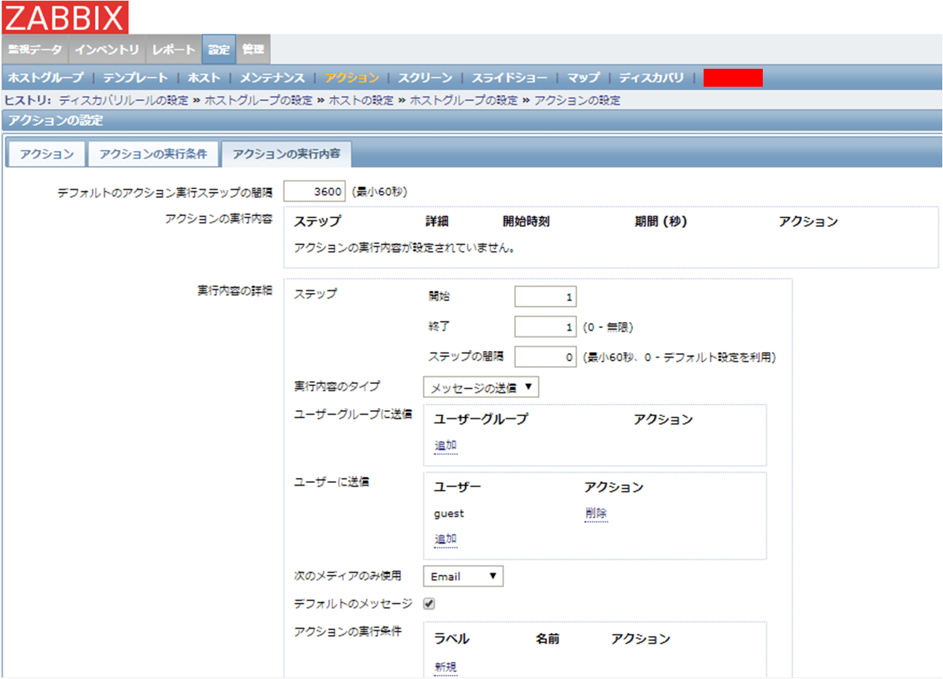Screen dimensions: 943x679
Task: Open the 監視データ main menu
Action: pos(35,50)
